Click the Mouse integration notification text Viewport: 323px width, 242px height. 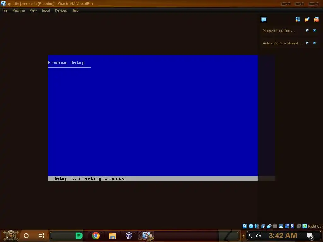click(x=279, y=31)
